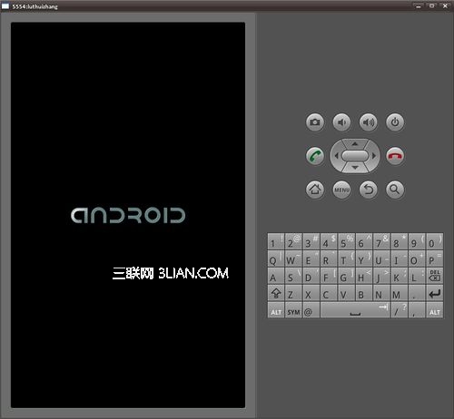Tap the H key

tap(364, 276)
